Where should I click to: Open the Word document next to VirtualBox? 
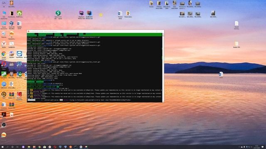20,23
